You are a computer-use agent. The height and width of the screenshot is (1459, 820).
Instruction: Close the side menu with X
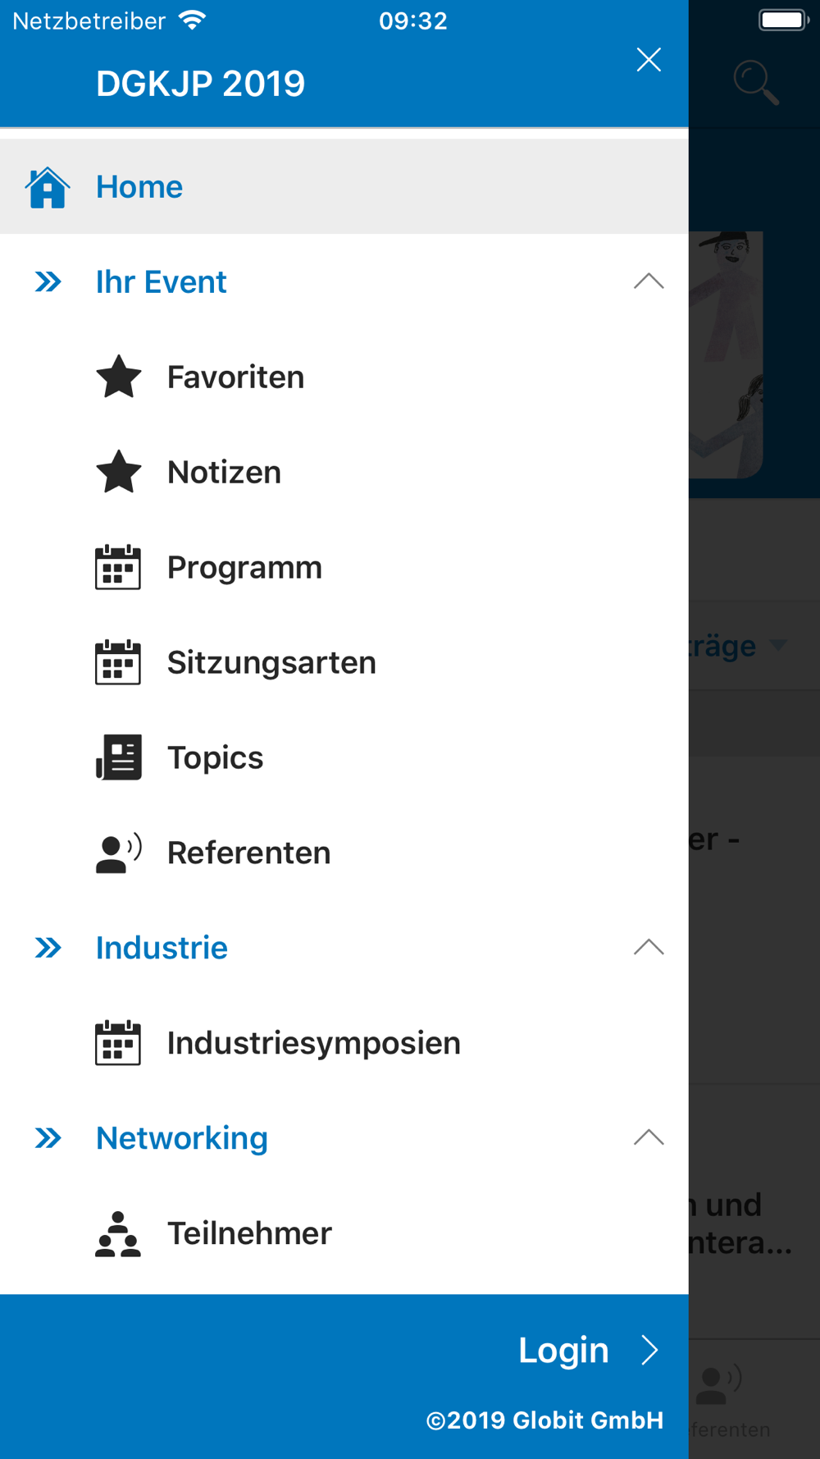649,60
